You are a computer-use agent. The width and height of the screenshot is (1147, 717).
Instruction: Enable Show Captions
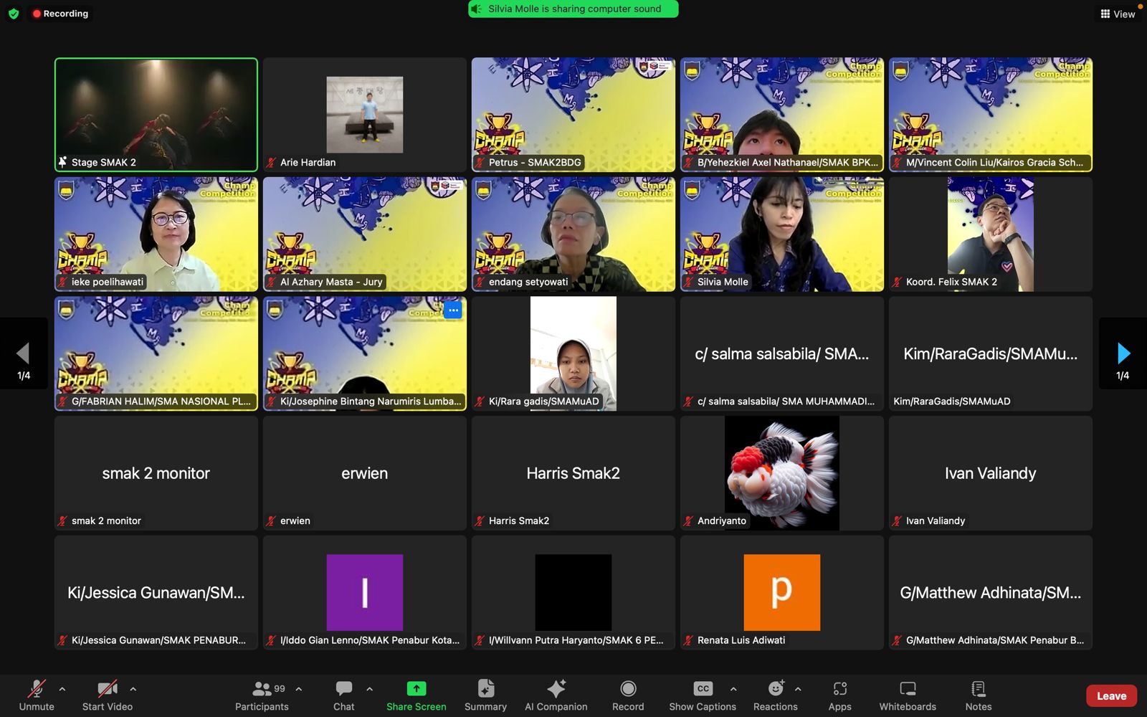[x=703, y=695]
